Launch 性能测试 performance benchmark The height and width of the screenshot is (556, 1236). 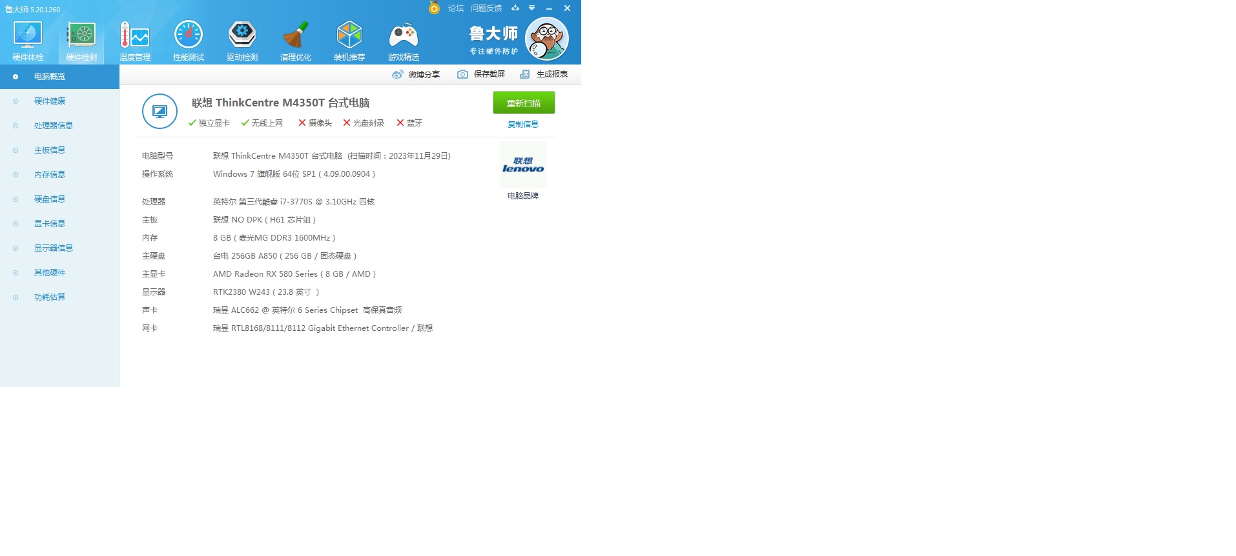(x=189, y=41)
